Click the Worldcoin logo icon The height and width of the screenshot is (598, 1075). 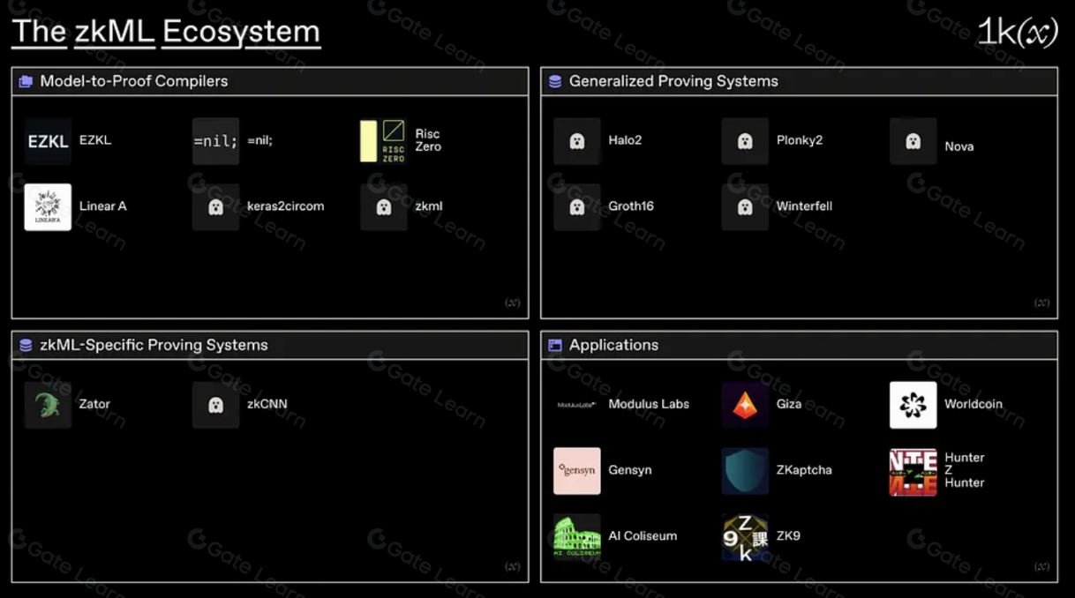coord(913,405)
